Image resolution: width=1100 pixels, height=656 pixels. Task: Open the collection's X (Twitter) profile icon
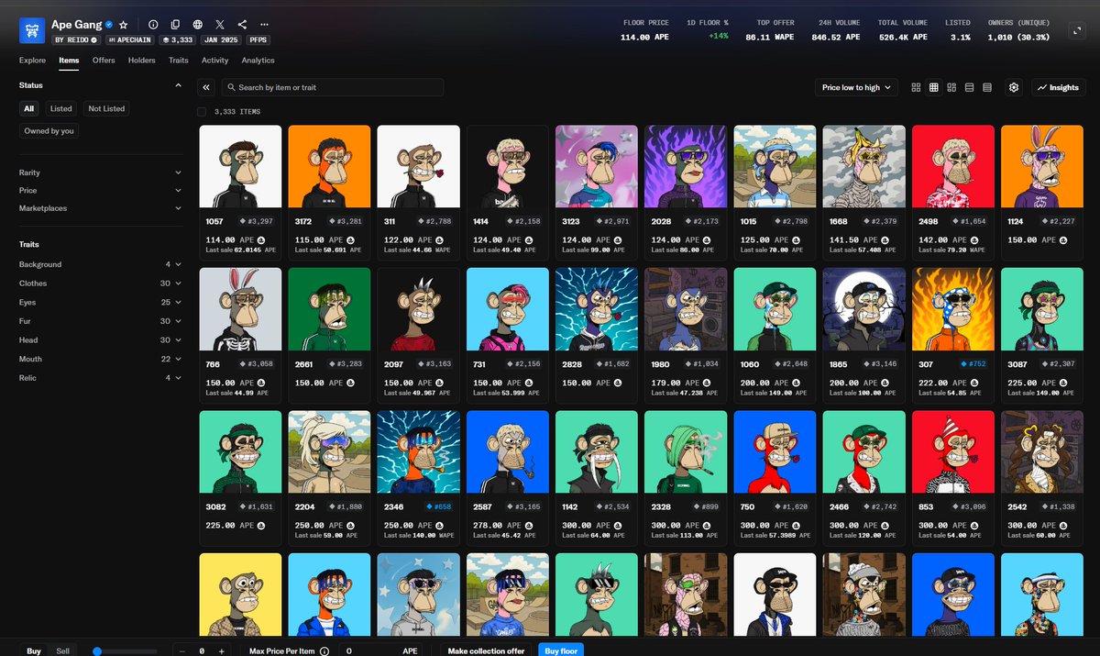pos(220,25)
